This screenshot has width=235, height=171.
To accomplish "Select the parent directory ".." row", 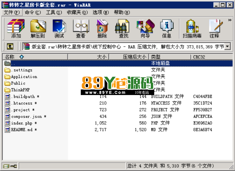I will pos(118,63).
